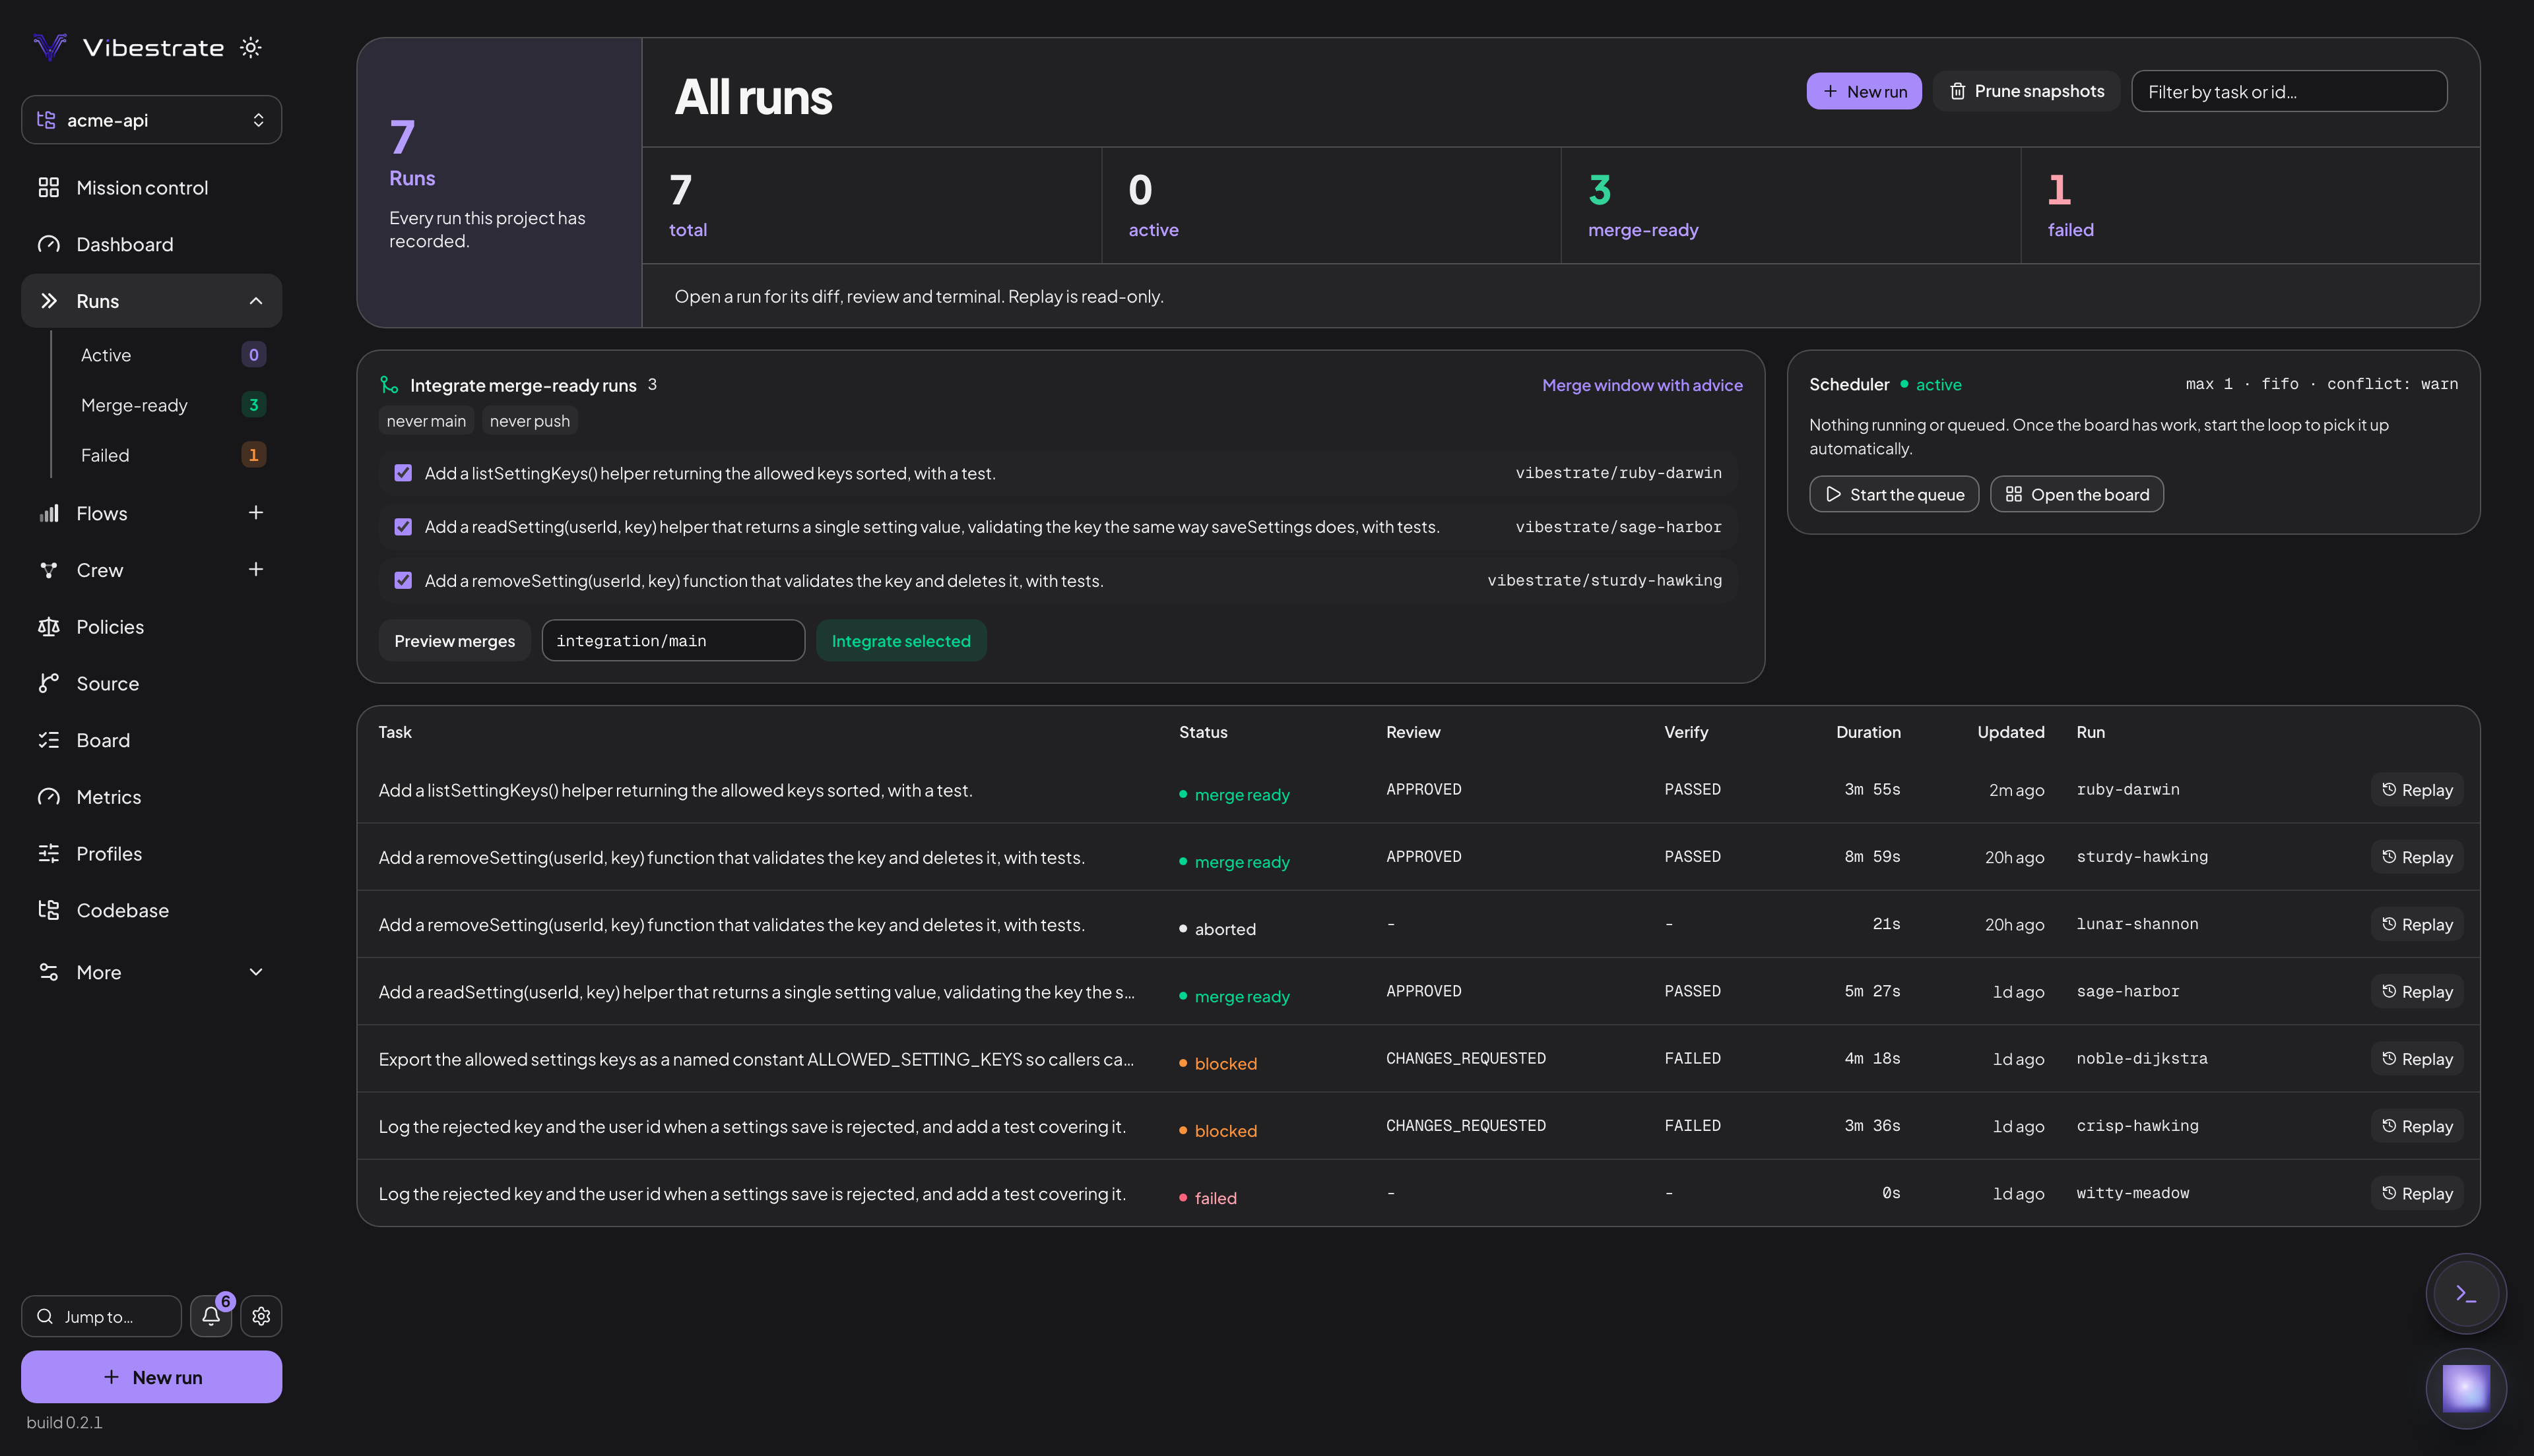The width and height of the screenshot is (2534, 1456).
Task: Click Prune snapshots button
Action: click(x=2026, y=91)
